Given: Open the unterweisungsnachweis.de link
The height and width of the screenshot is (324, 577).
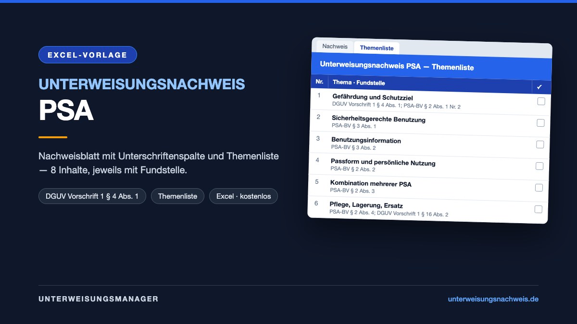Looking at the screenshot, I should [x=493, y=299].
